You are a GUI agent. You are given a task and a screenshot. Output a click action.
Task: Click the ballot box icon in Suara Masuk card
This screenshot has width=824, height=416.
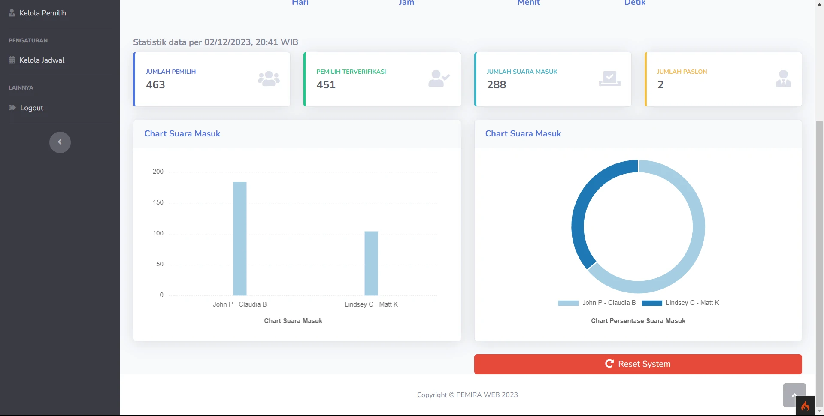click(609, 79)
